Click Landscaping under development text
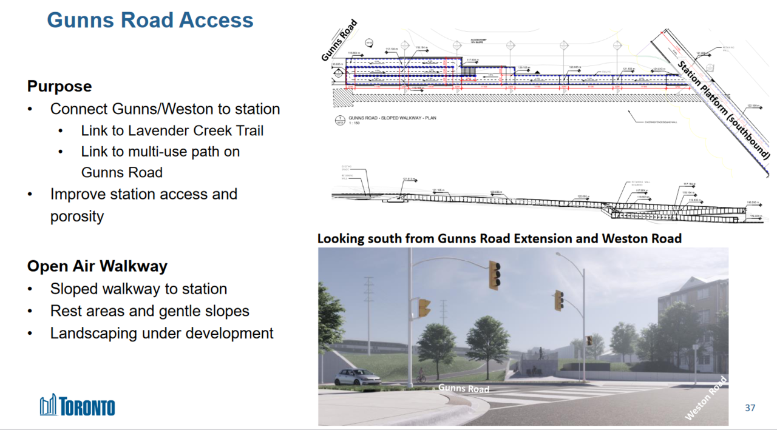 pos(162,333)
